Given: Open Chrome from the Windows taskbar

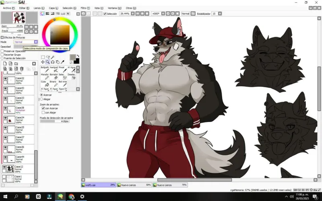Looking at the screenshot, I should pos(71,197).
